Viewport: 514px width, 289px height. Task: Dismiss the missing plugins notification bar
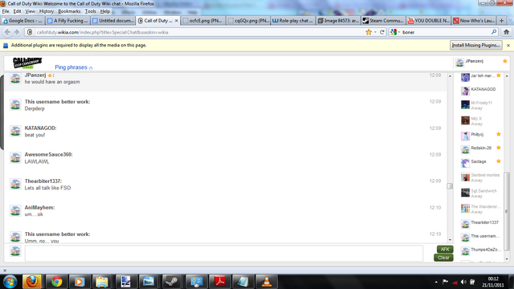[x=508, y=46]
